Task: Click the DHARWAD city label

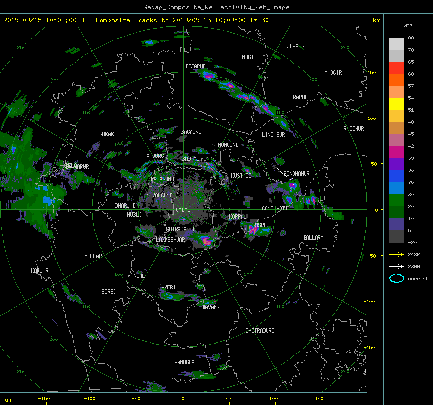Action: tap(125, 206)
